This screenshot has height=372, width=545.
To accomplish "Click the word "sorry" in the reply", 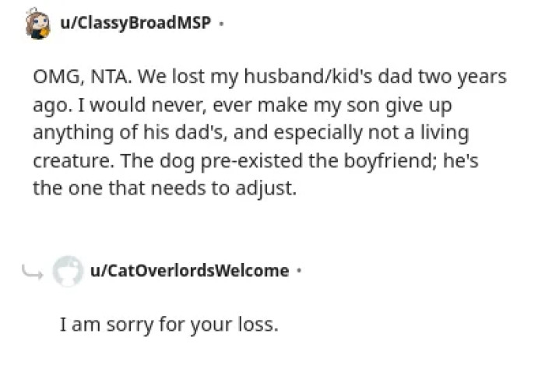I will tap(126, 324).
